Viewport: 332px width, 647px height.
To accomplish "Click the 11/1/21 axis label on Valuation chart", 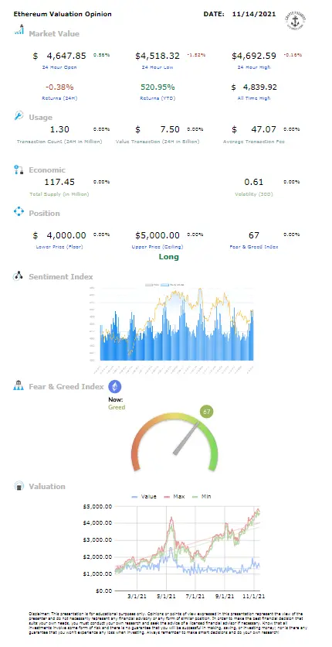I will (x=256, y=597).
